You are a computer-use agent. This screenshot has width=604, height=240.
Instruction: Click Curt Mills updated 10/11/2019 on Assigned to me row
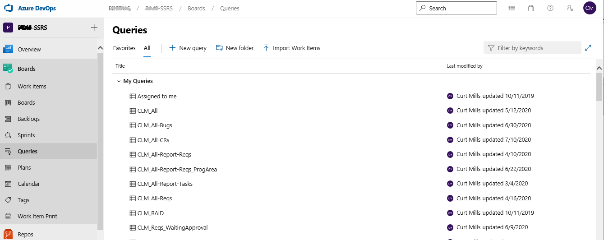pyautogui.click(x=495, y=96)
